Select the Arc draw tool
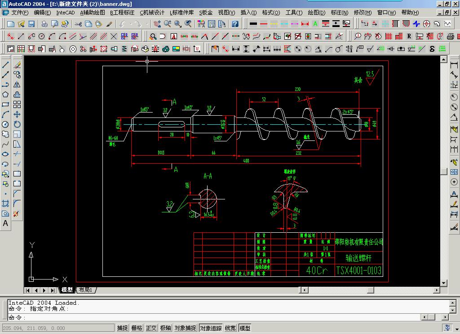The height and width of the screenshot is (334, 460). [x=5, y=114]
